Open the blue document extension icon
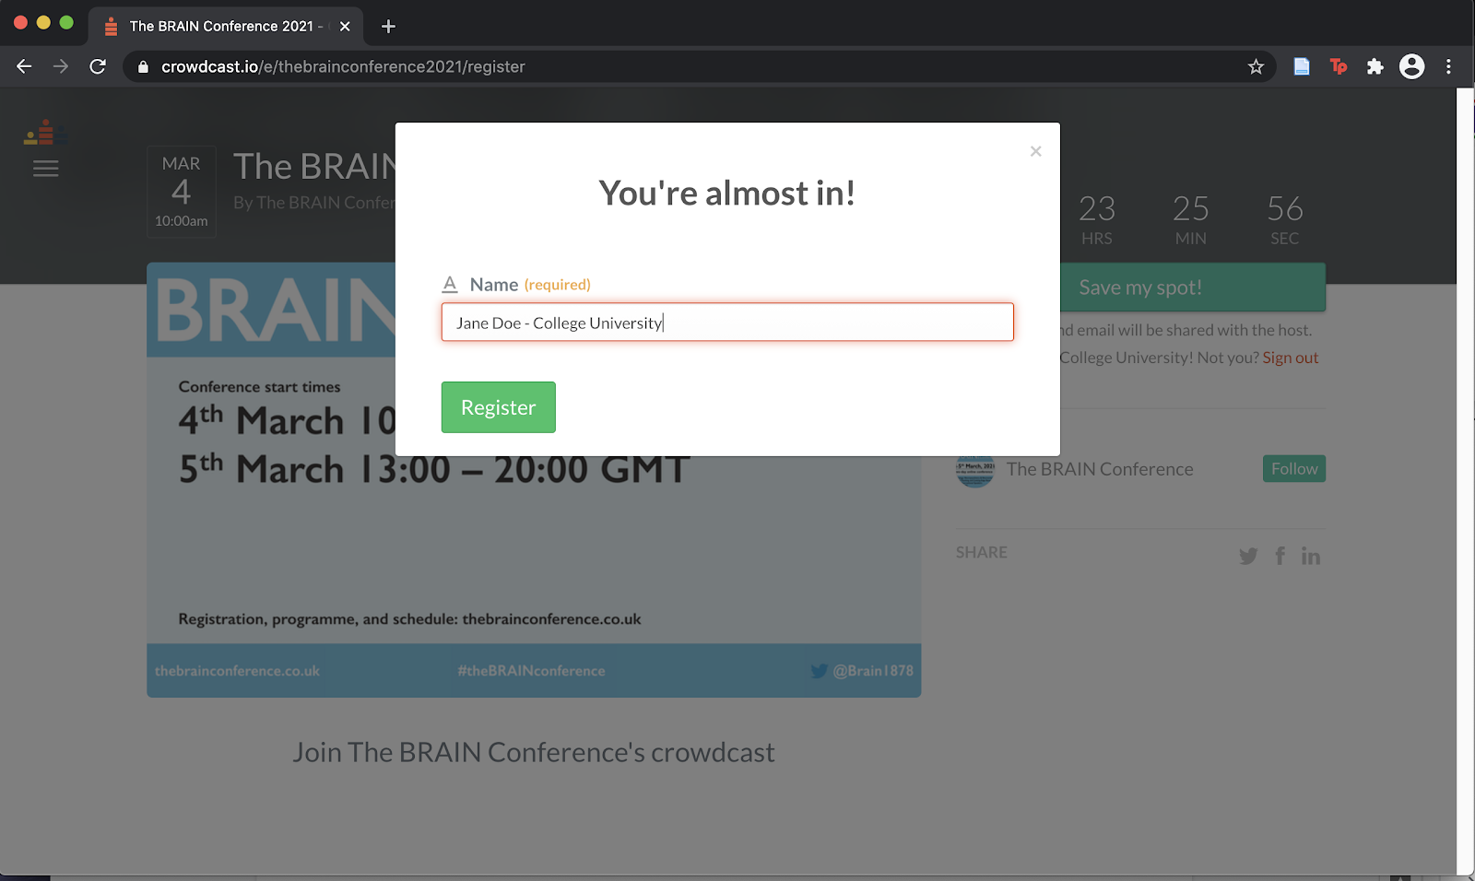The height and width of the screenshot is (881, 1475). (1302, 66)
